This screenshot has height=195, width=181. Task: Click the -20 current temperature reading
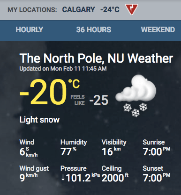pos(43,92)
